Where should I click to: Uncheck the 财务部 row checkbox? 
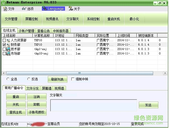(4, 45)
